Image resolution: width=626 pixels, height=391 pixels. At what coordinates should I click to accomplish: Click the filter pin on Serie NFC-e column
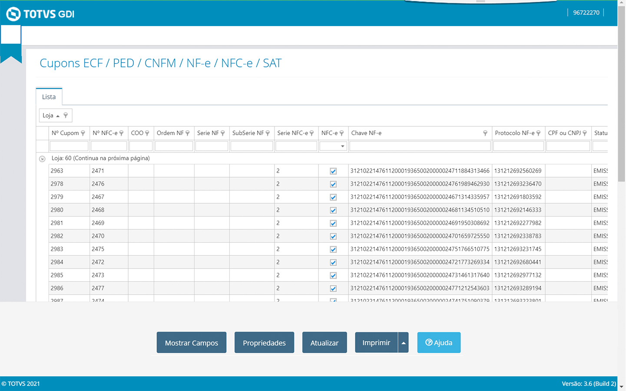312,133
